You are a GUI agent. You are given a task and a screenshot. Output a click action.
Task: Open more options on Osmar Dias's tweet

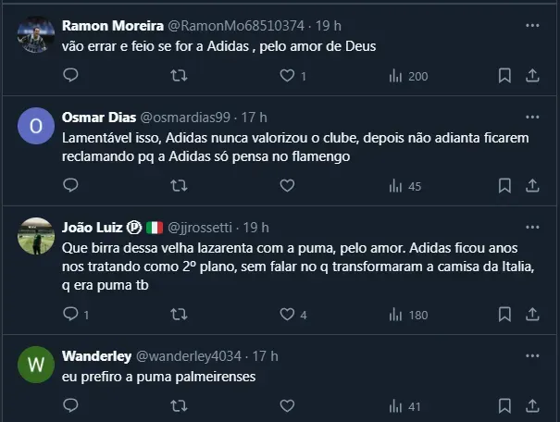click(x=532, y=118)
